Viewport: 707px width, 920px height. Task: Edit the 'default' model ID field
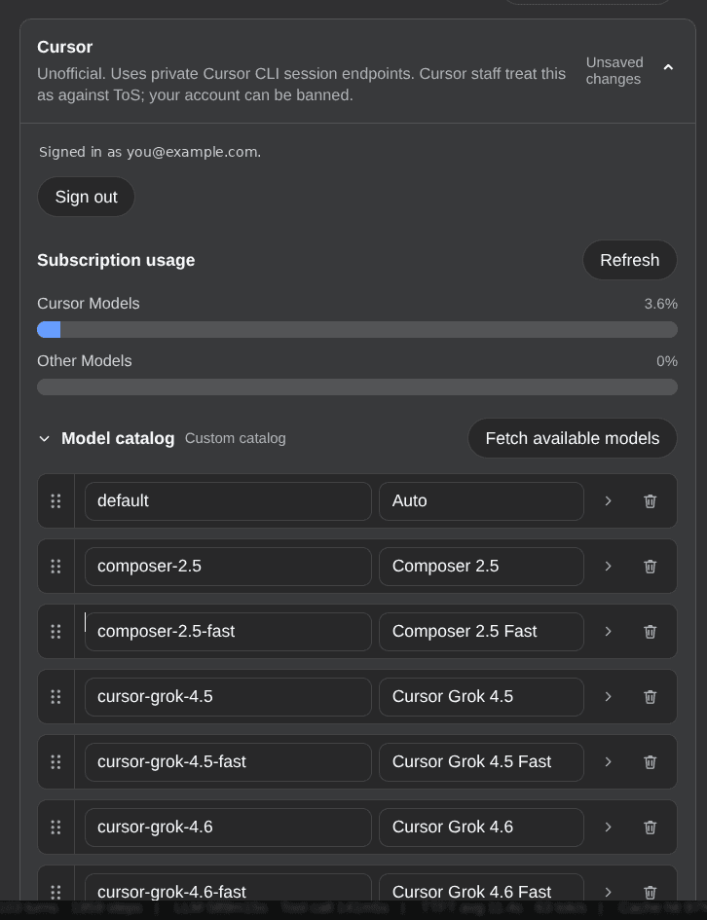tap(228, 501)
